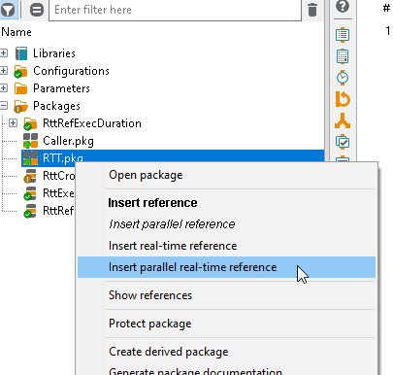Image resolution: width=393 pixels, height=375 pixels.
Task: Expand the Configurations tree node
Action: (x=4, y=71)
